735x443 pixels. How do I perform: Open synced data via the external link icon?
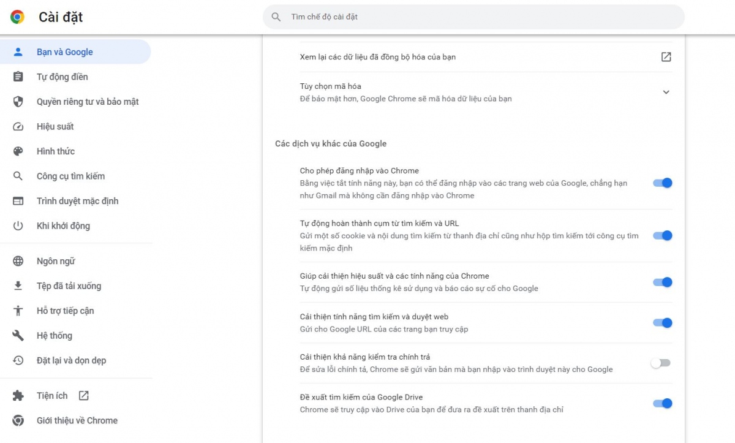click(666, 57)
